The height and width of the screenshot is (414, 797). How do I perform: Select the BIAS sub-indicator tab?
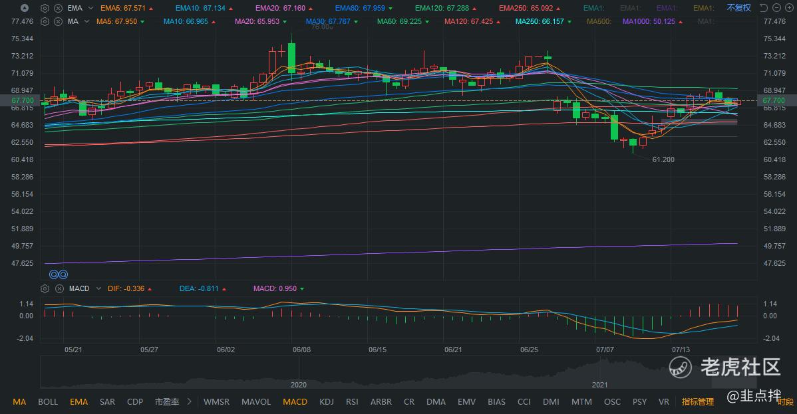point(496,402)
